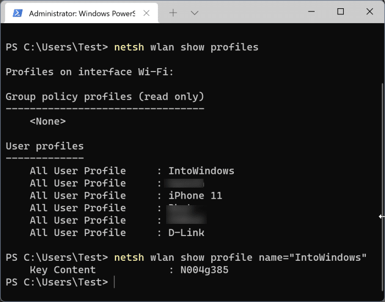Viewport: 385px width, 302px height.
Task: Click the PowerShell icon in the tab
Action: tap(18, 13)
